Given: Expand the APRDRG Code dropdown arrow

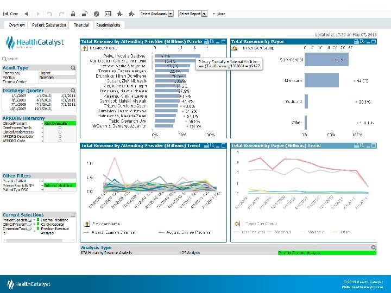Looking at the screenshot, I should [42, 141].
